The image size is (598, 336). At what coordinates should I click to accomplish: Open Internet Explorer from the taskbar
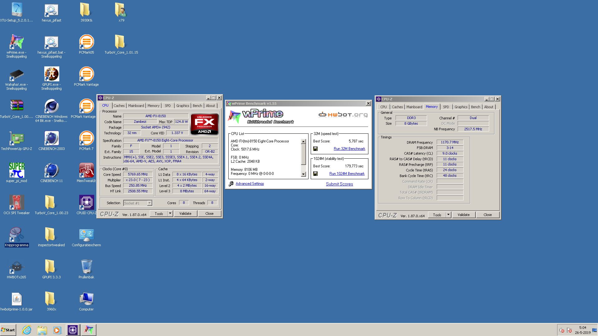(27, 330)
